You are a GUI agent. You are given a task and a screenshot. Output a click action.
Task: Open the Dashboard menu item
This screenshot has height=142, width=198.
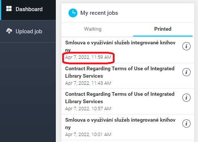click(x=28, y=10)
